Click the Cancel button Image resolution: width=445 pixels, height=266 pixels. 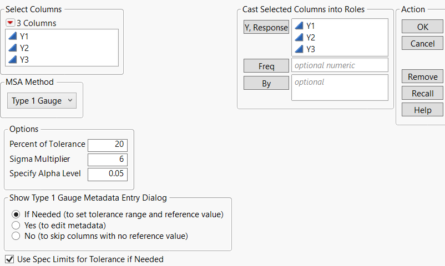pyautogui.click(x=422, y=43)
